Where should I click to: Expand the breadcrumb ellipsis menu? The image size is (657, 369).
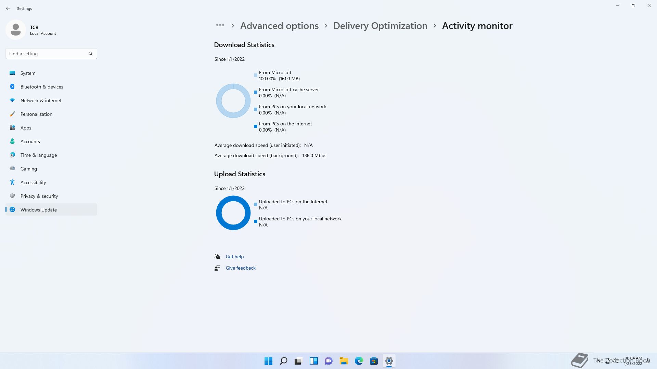220,26
